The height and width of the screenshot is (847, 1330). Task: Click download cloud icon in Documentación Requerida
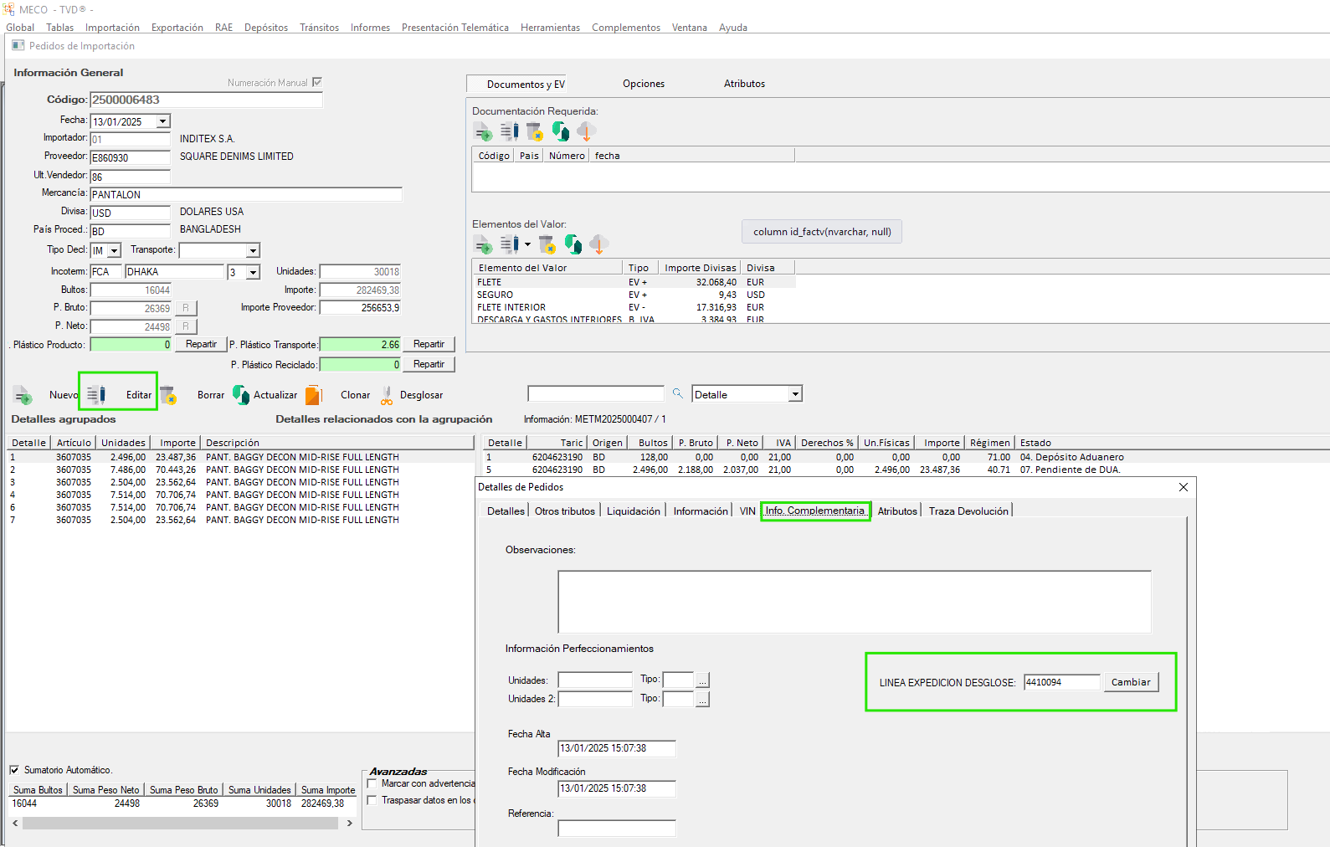(x=586, y=131)
